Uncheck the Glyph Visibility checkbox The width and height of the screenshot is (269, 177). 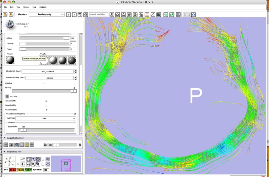click(46, 109)
